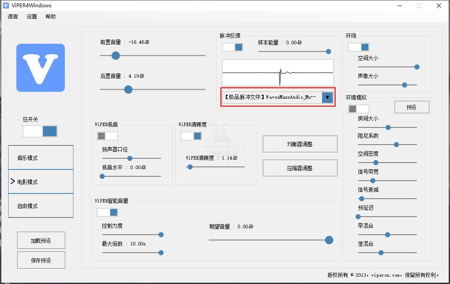Viewport: 450px width, 284px height.
Task: Click the ViPER icon in the title bar
Action: (x=5, y=5)
